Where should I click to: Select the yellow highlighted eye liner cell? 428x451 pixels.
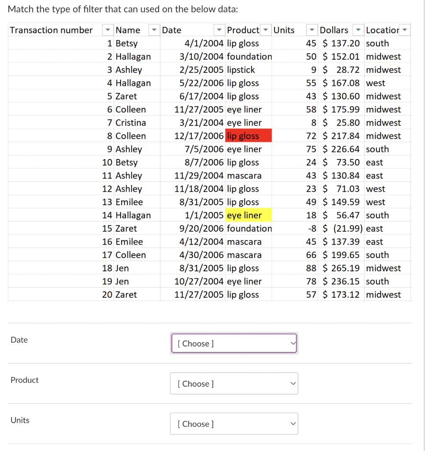pos(248,215)
